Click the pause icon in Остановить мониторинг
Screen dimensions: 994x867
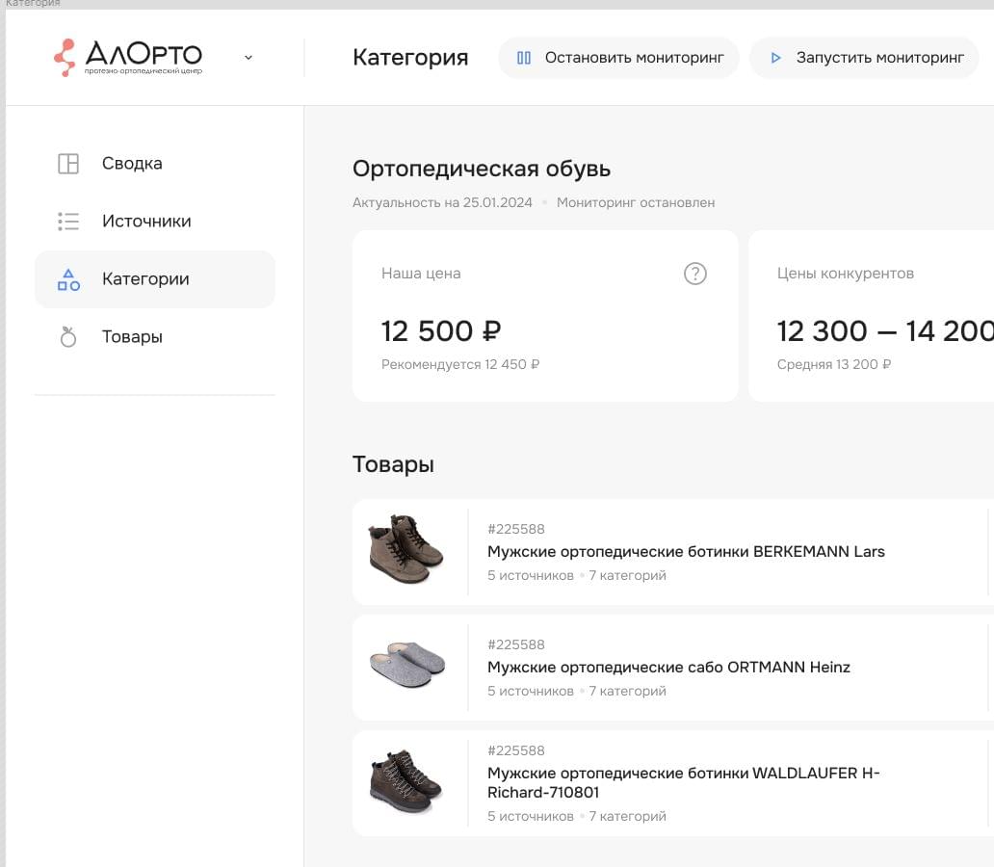524,58
